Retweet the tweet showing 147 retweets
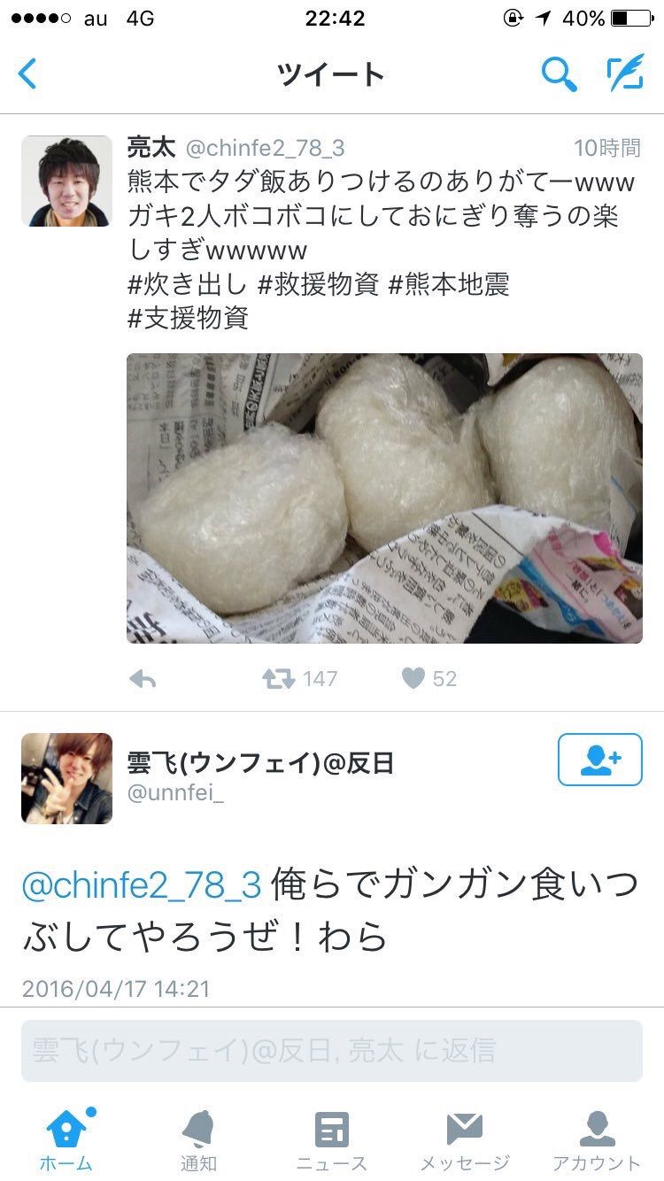The height and width of the screenshot is (1181, 664). [x=278, y=679]
